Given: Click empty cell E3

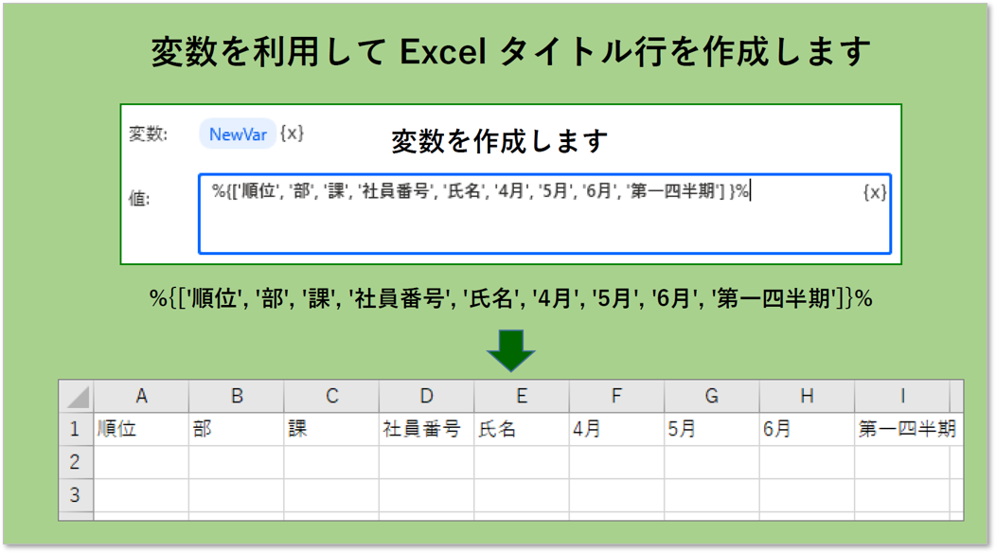Looking at the screenshot, I should (522, 495).
